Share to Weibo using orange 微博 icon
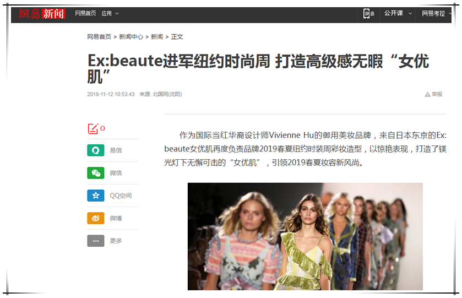Screen dimensions: 462x298 [x=95, y=218]
